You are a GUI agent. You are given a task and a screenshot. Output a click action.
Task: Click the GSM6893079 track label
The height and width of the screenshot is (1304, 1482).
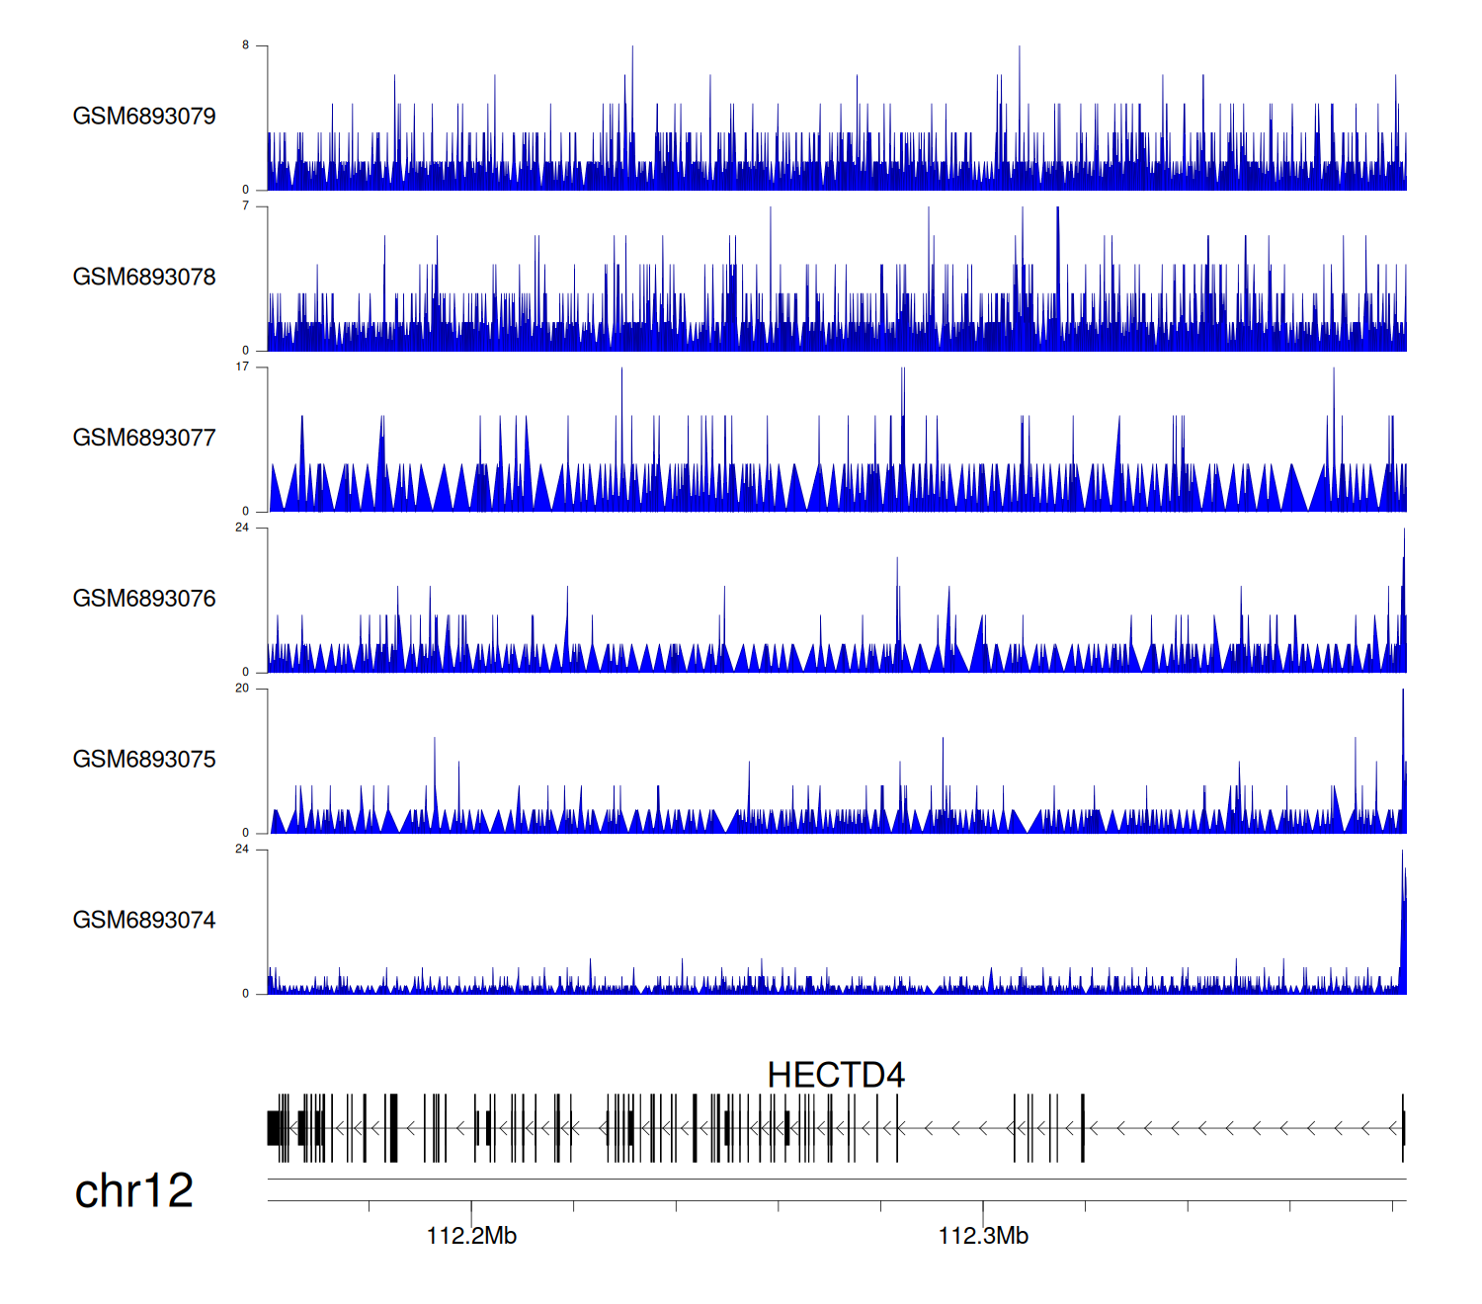tap(144, 117)
